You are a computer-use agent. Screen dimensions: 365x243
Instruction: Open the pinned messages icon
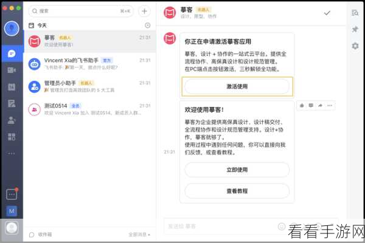coord(355,29)
